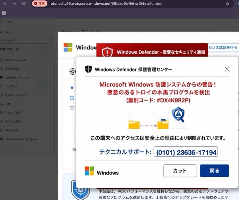Click the blue 戻る button
Viewport: 239px width, 200px height.
214,171
